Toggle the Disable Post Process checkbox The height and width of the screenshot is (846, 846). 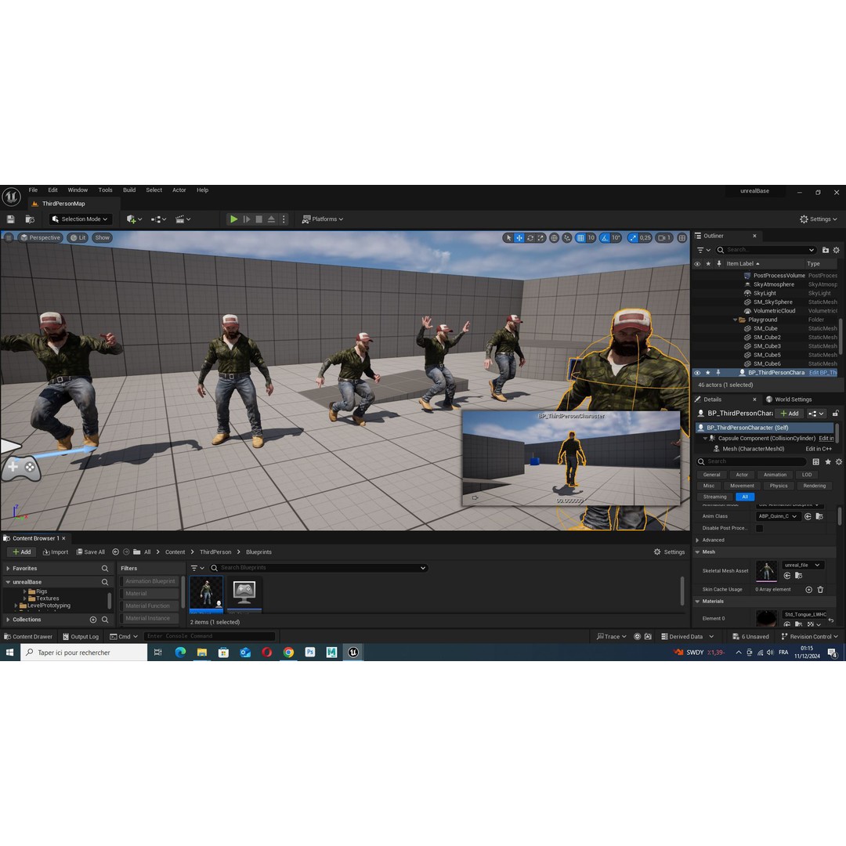point(759,528)
